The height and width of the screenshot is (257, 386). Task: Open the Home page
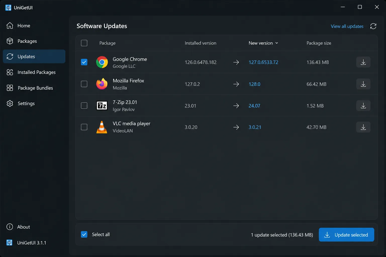34,26
